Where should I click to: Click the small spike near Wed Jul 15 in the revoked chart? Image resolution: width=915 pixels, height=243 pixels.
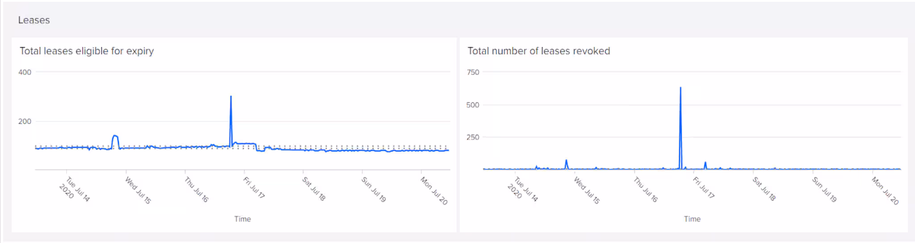coord(566,161)
